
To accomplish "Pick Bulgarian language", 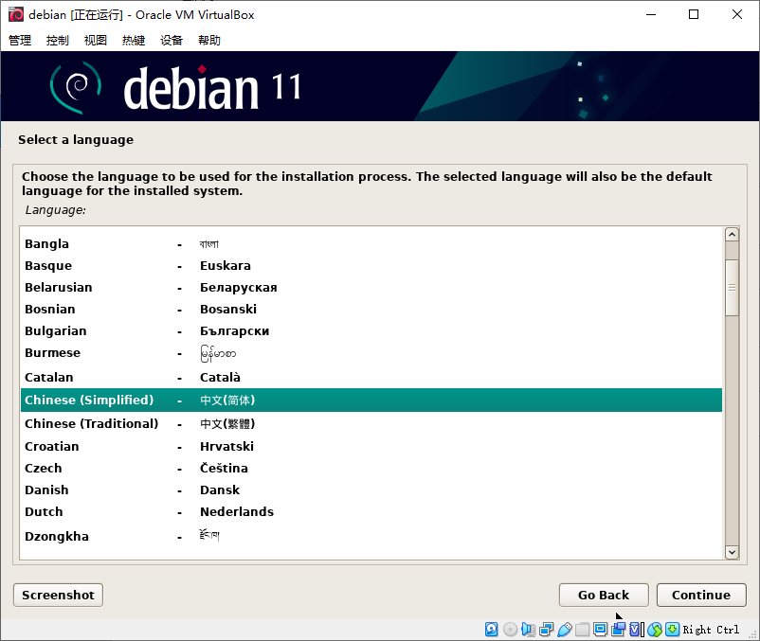I will tap(371, 330).
